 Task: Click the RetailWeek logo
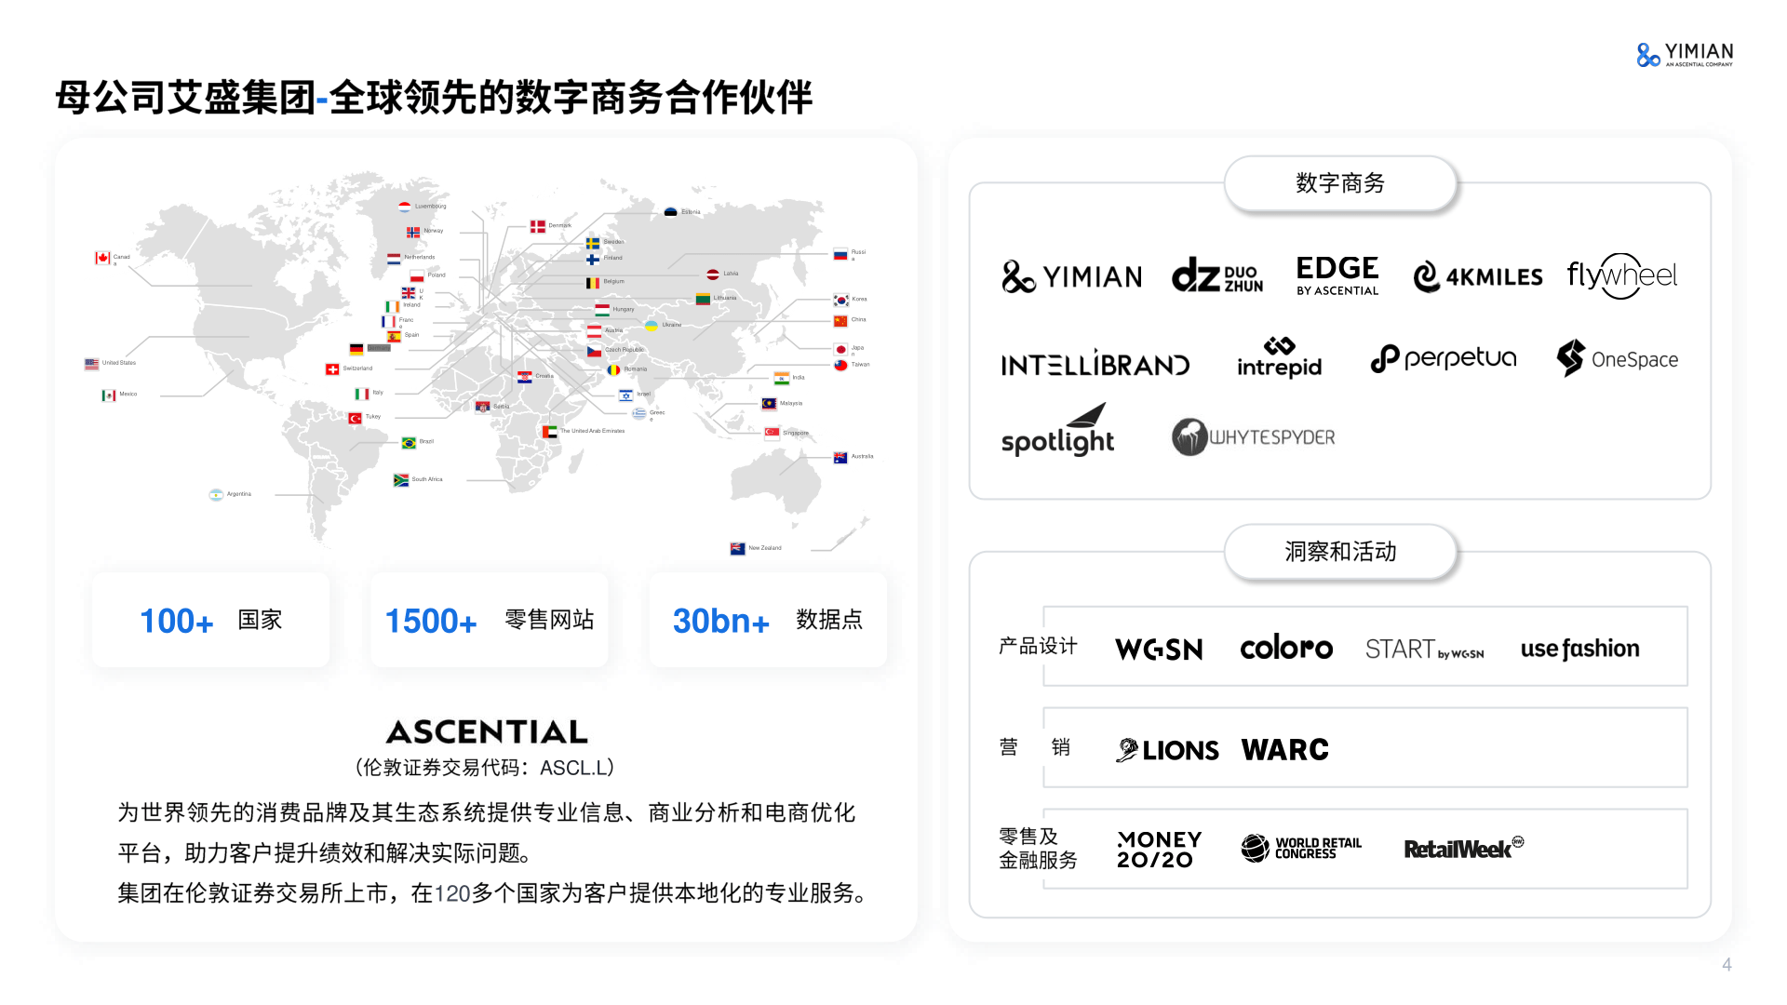point(1464,848)
